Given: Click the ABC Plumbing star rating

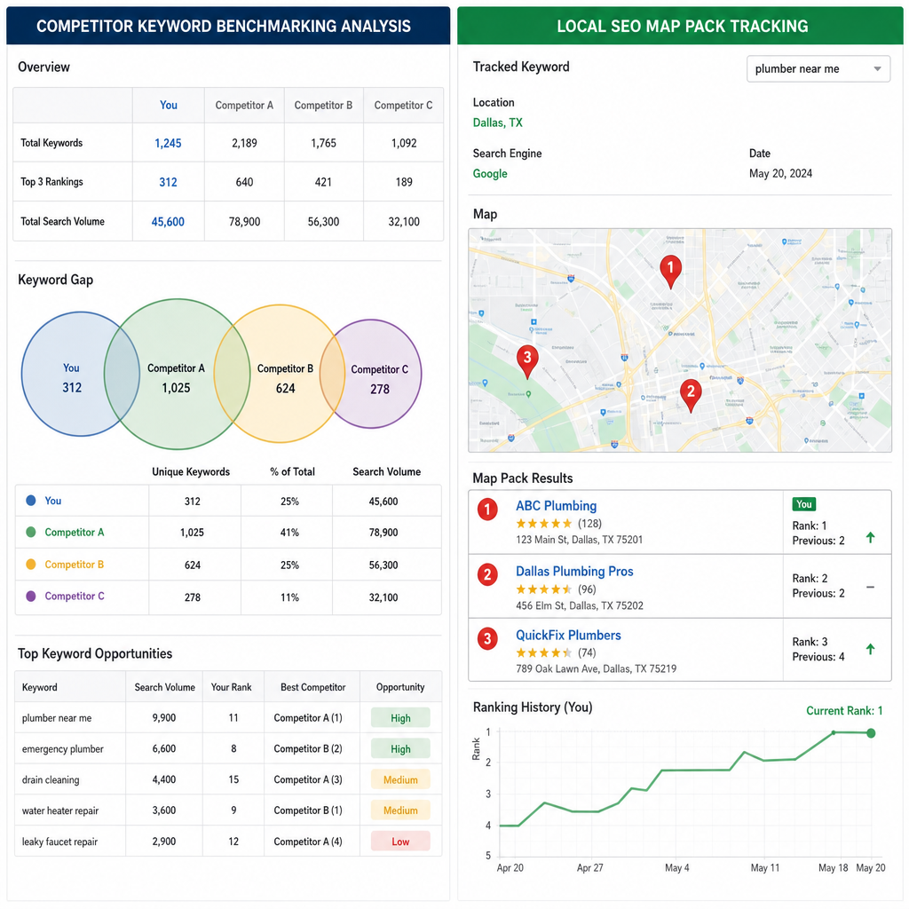Looking at the screenshot, I should pos(544,524).
